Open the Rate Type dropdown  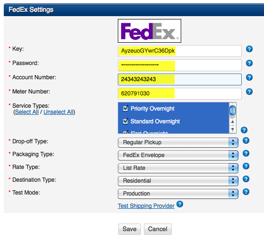[178, 168]
